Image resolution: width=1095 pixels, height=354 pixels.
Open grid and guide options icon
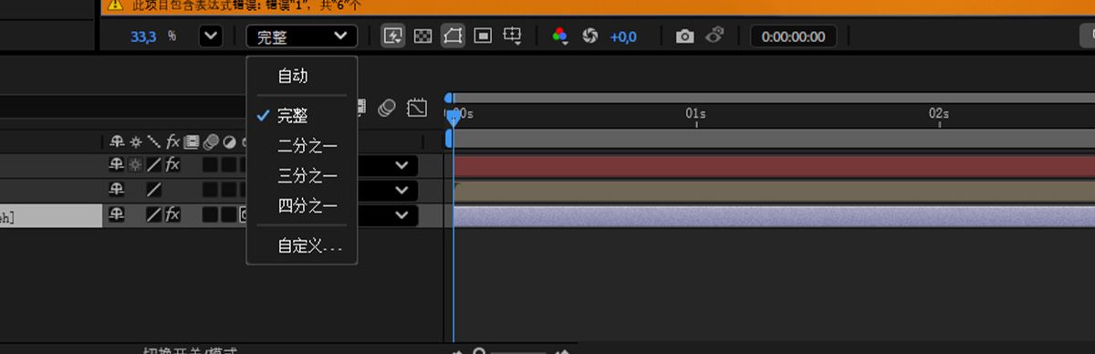click(513, 36)
